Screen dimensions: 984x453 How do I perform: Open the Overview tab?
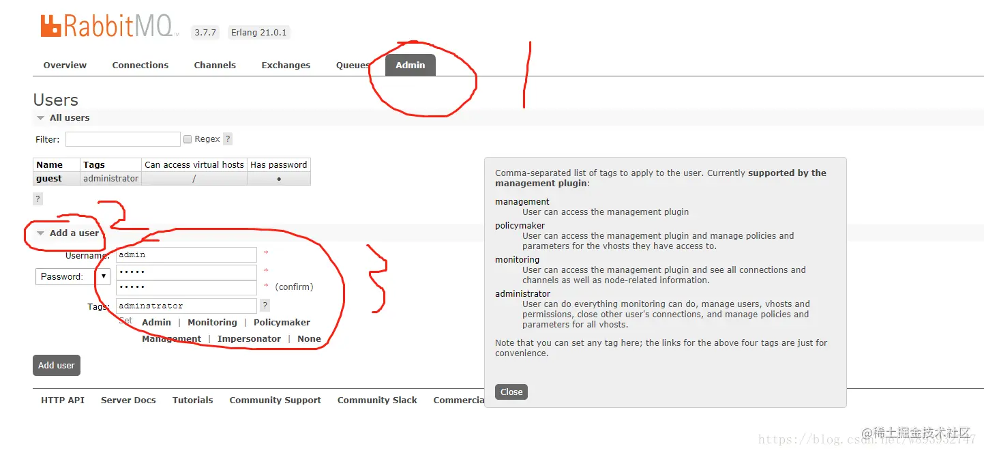coord(65,65)
